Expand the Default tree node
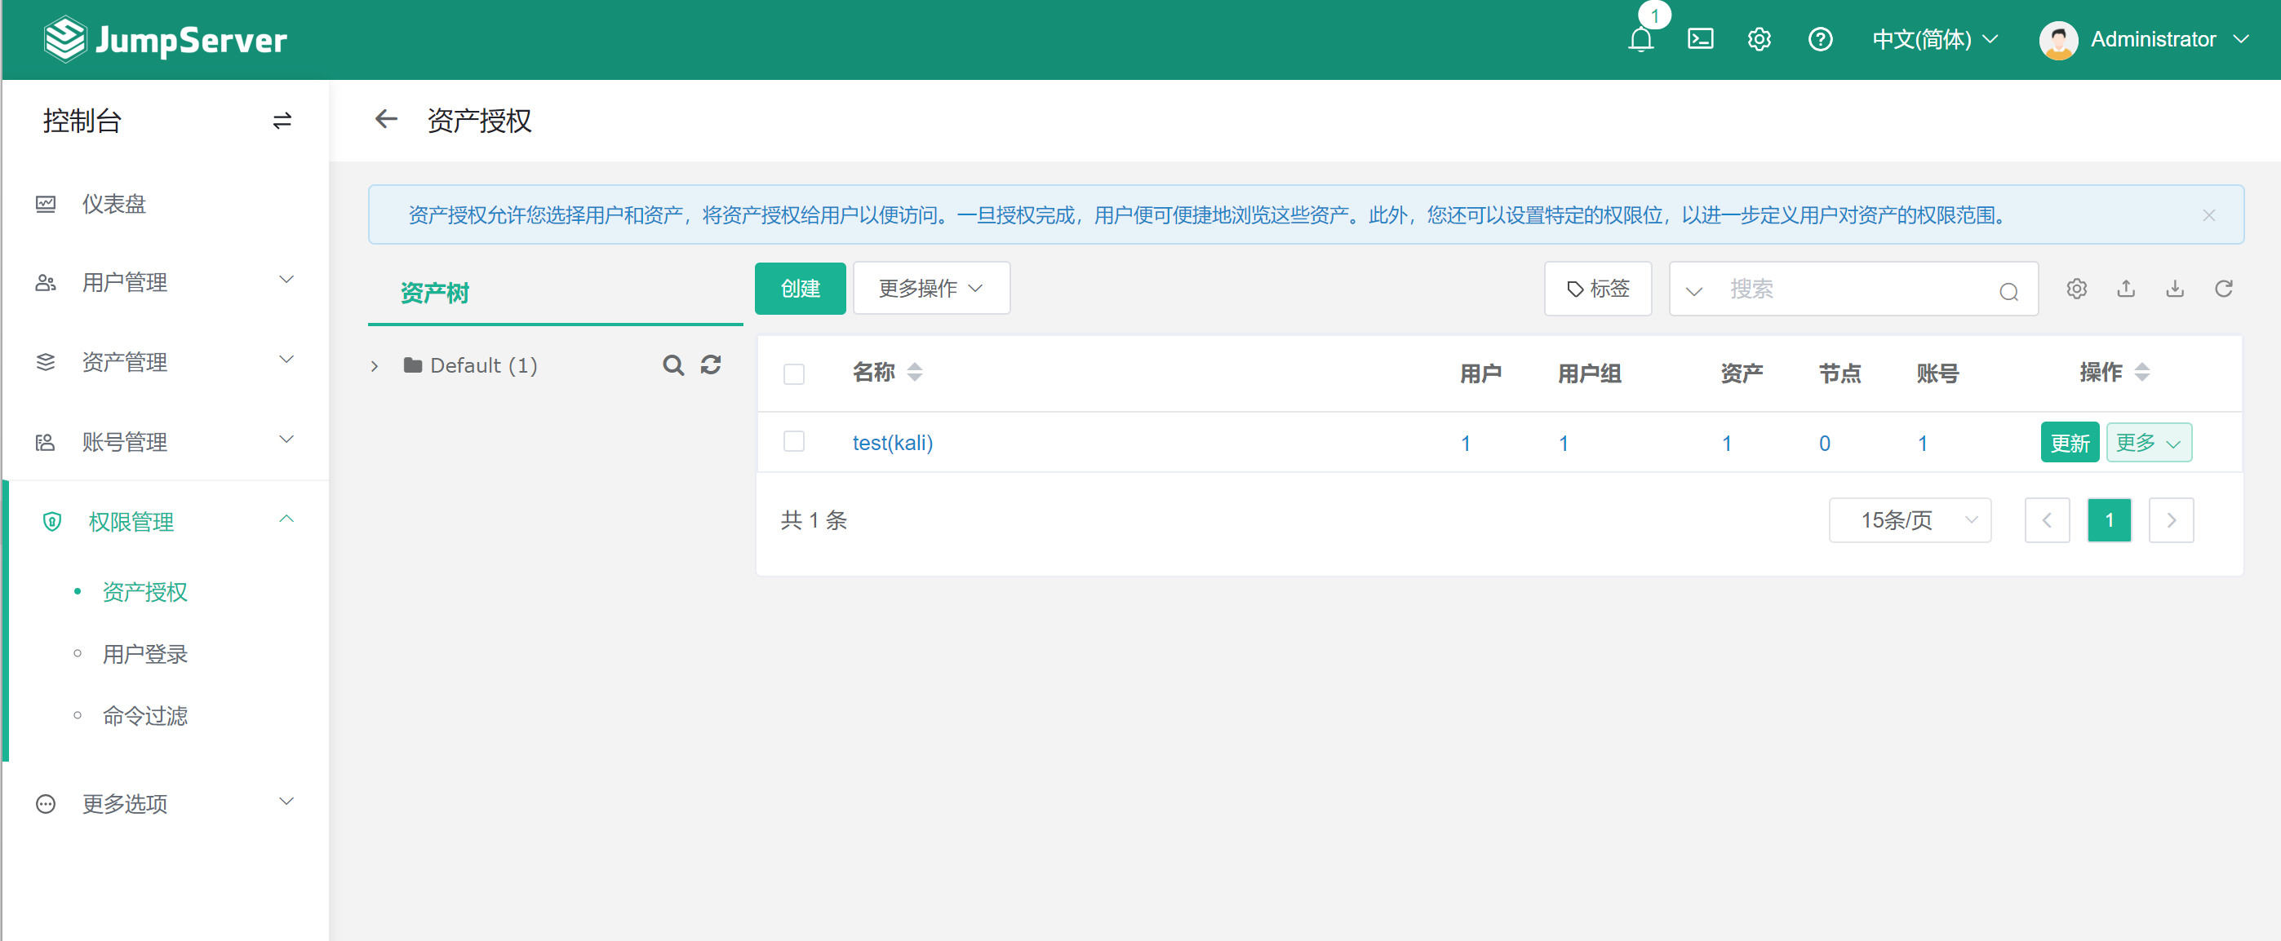The height and width of the screenshot is (941, 2281). click(375, 365)
